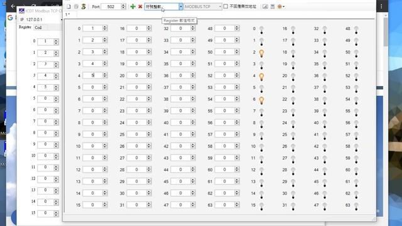The height and width of the screenshot is (226, 402).
Task: Turn on coil 10 light bulb
Action: pyautogui.click(x=261, y=148)
